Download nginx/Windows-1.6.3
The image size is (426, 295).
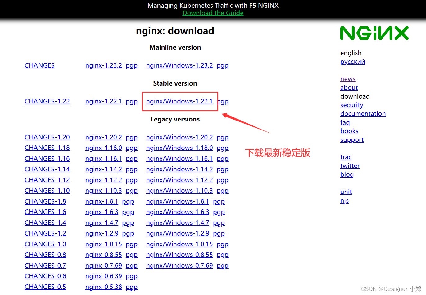point(178,212)
